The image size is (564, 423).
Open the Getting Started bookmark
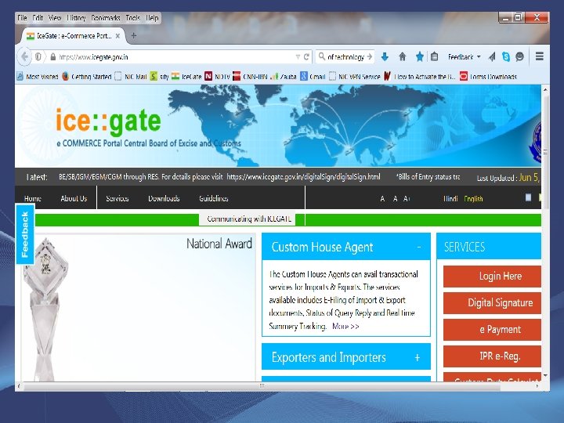(x=87, y=77)
